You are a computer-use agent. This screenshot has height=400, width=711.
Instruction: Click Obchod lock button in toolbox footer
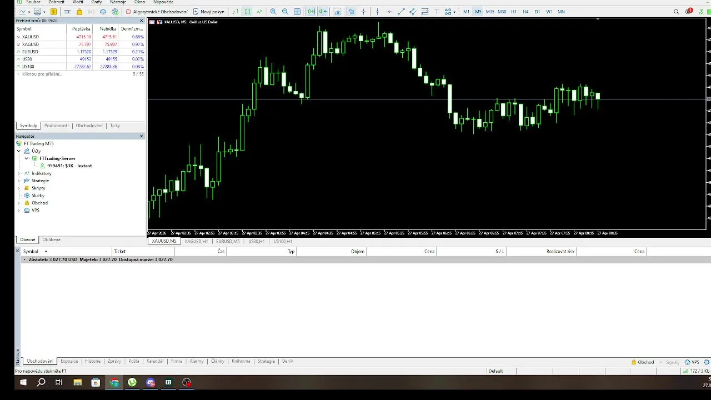pyautogui.click(x=643, y=362)
